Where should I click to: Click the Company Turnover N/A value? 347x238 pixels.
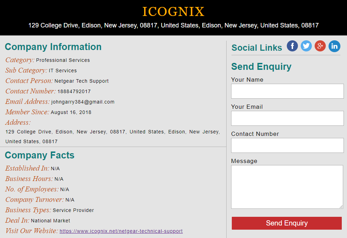click(70, 200)
